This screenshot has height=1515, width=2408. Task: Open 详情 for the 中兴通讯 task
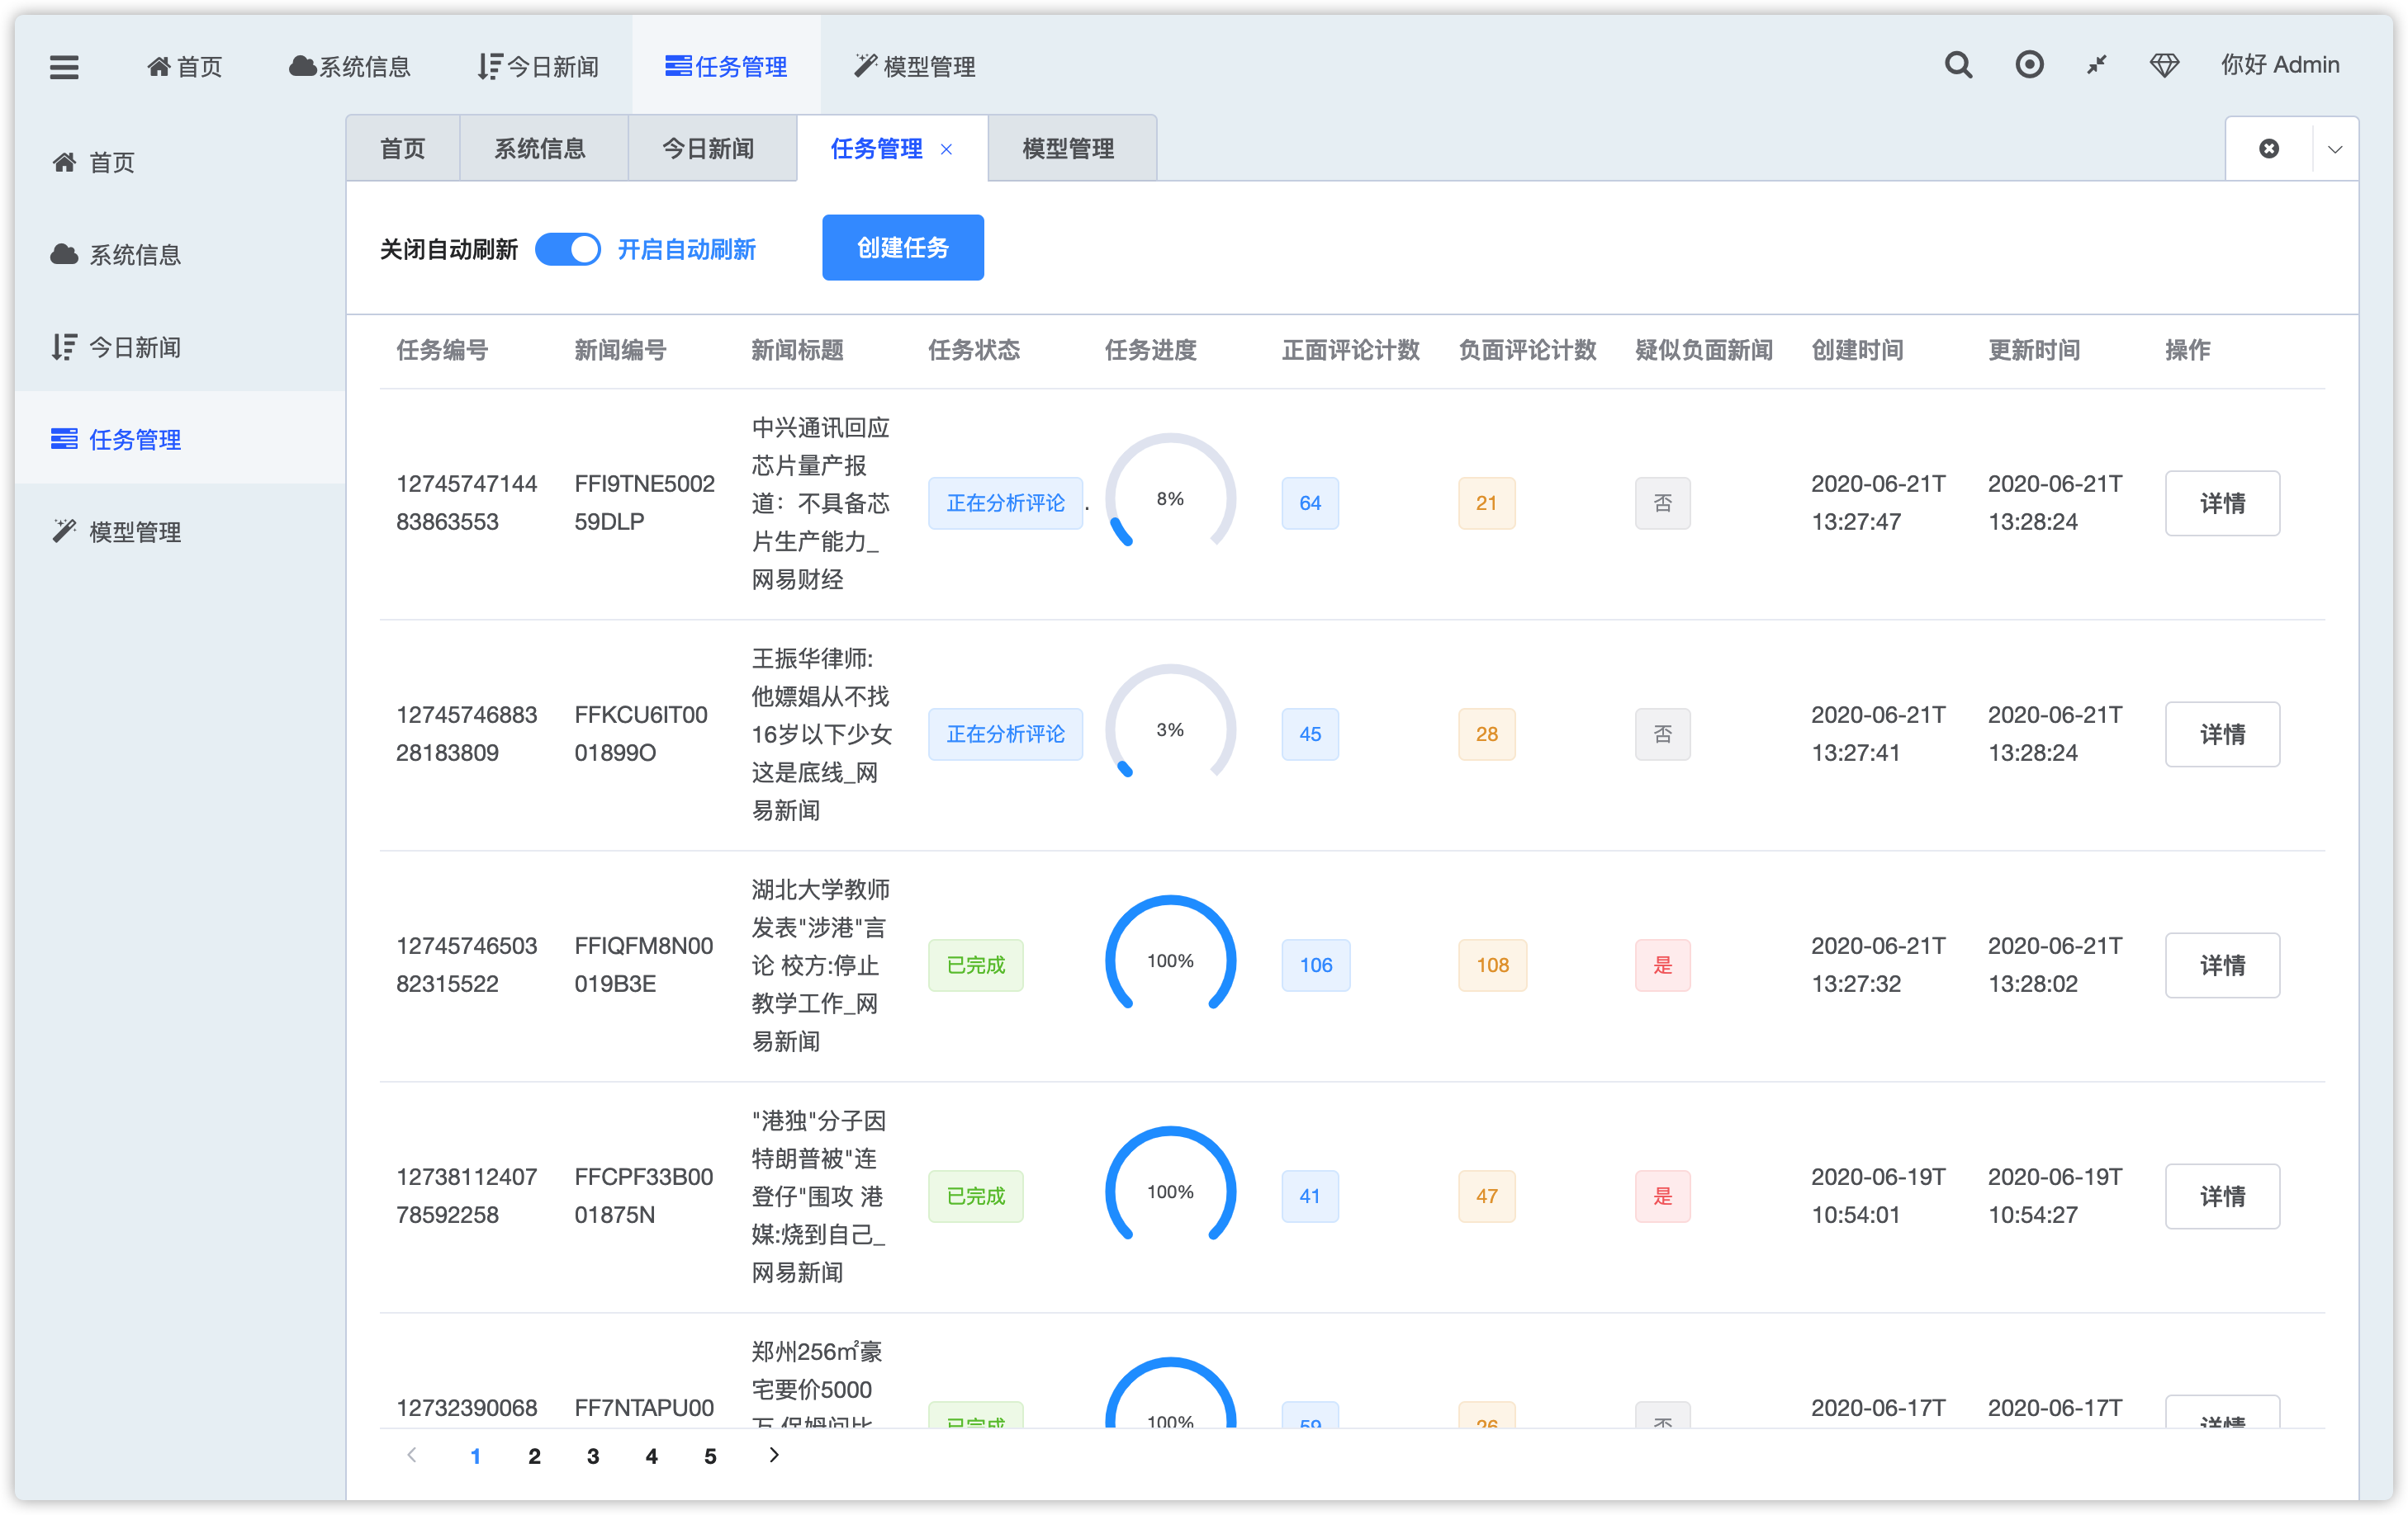point(2222,503)
